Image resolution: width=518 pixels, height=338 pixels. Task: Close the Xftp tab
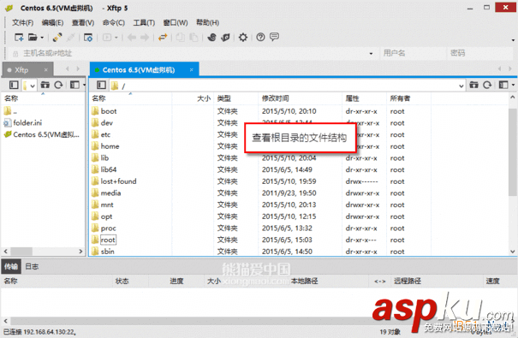pos(46,69)
